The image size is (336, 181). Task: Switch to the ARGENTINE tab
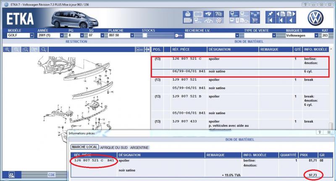(x=139, y=147)
